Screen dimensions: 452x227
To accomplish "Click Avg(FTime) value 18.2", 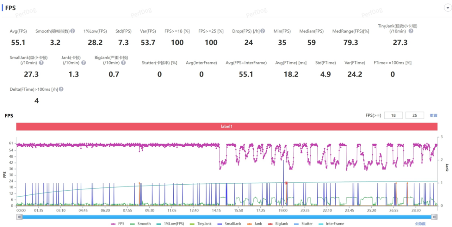I will (291, 74).
